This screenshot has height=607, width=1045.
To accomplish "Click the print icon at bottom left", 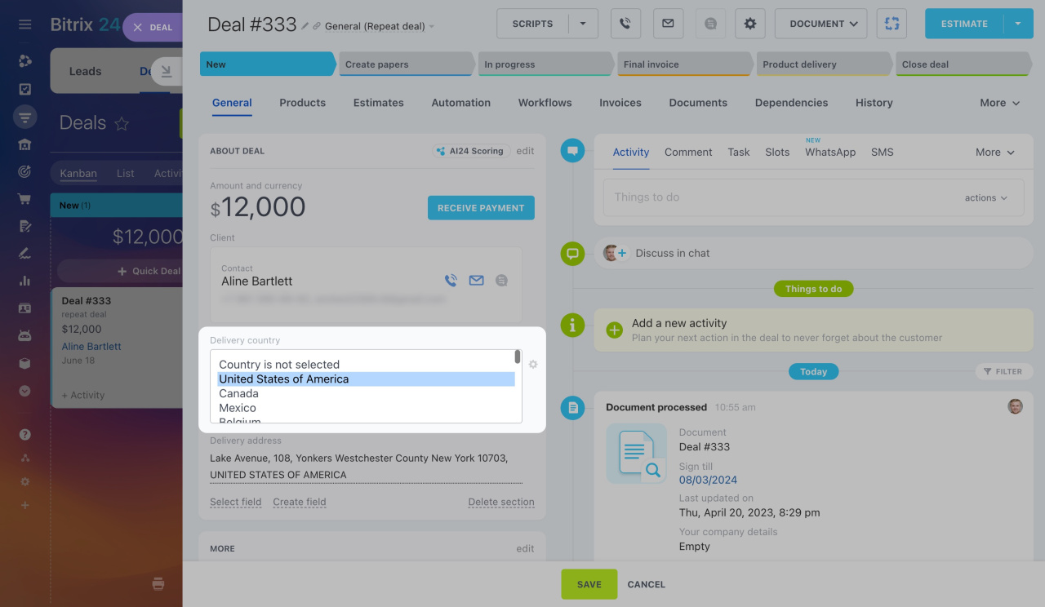I will (158, 583).
